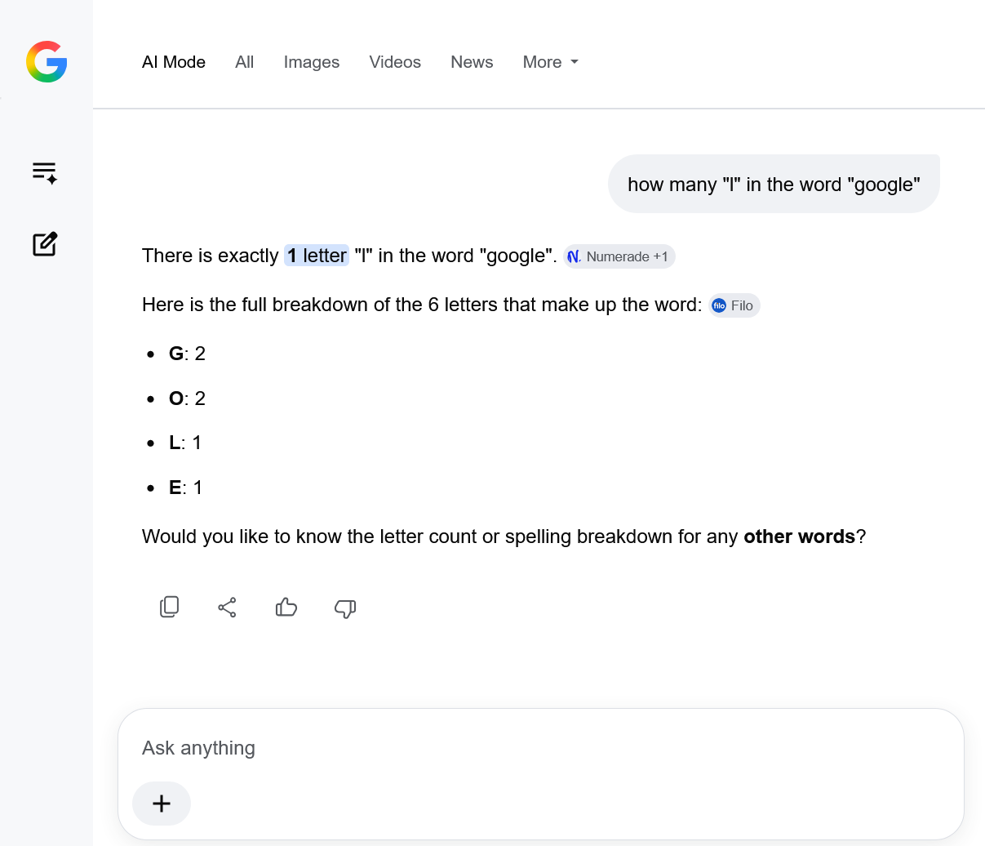The width and height of the screenshot is (985, 846).
Task: Start a new search with the edit icon
Action: click(45, 244)
